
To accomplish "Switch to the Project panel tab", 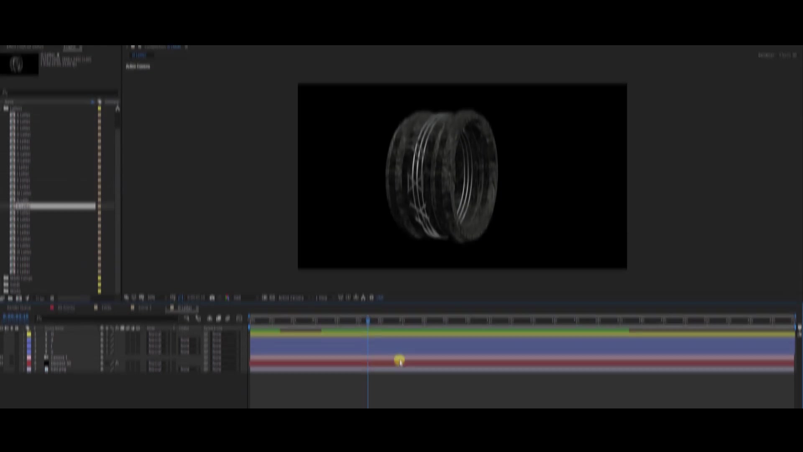I will (x=72, y=47).
